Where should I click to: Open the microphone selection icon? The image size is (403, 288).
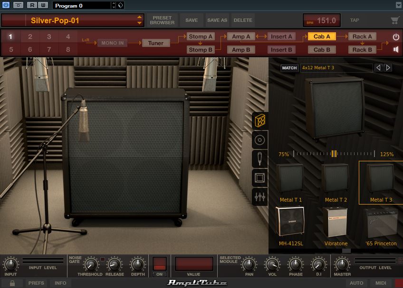(260, 159)
